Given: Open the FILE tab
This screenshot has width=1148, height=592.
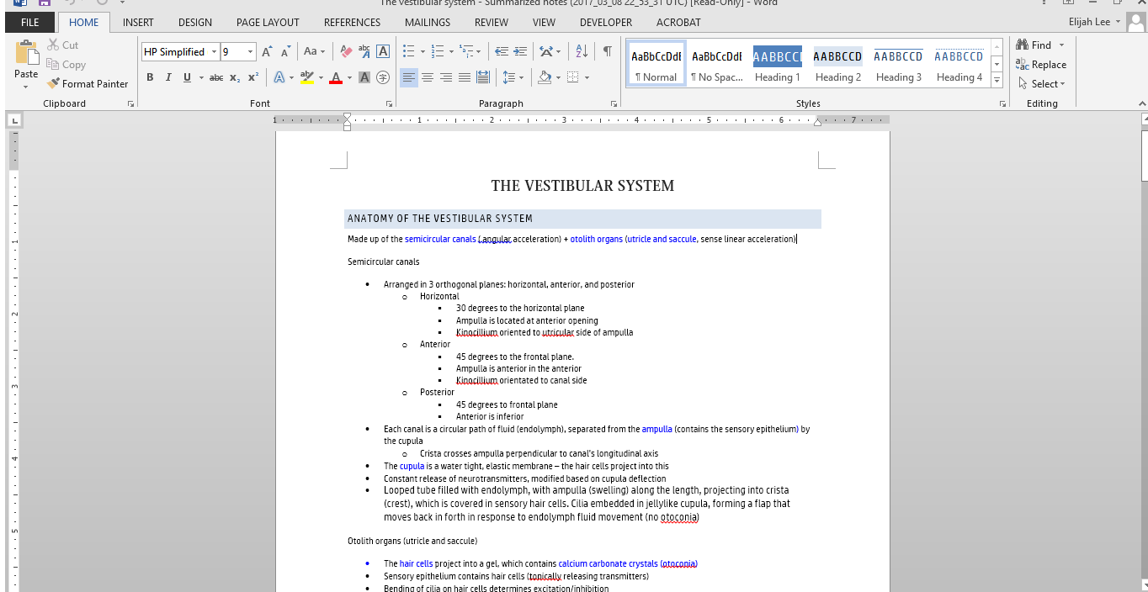Looking at the screenshot, I should tap(29, 23).
